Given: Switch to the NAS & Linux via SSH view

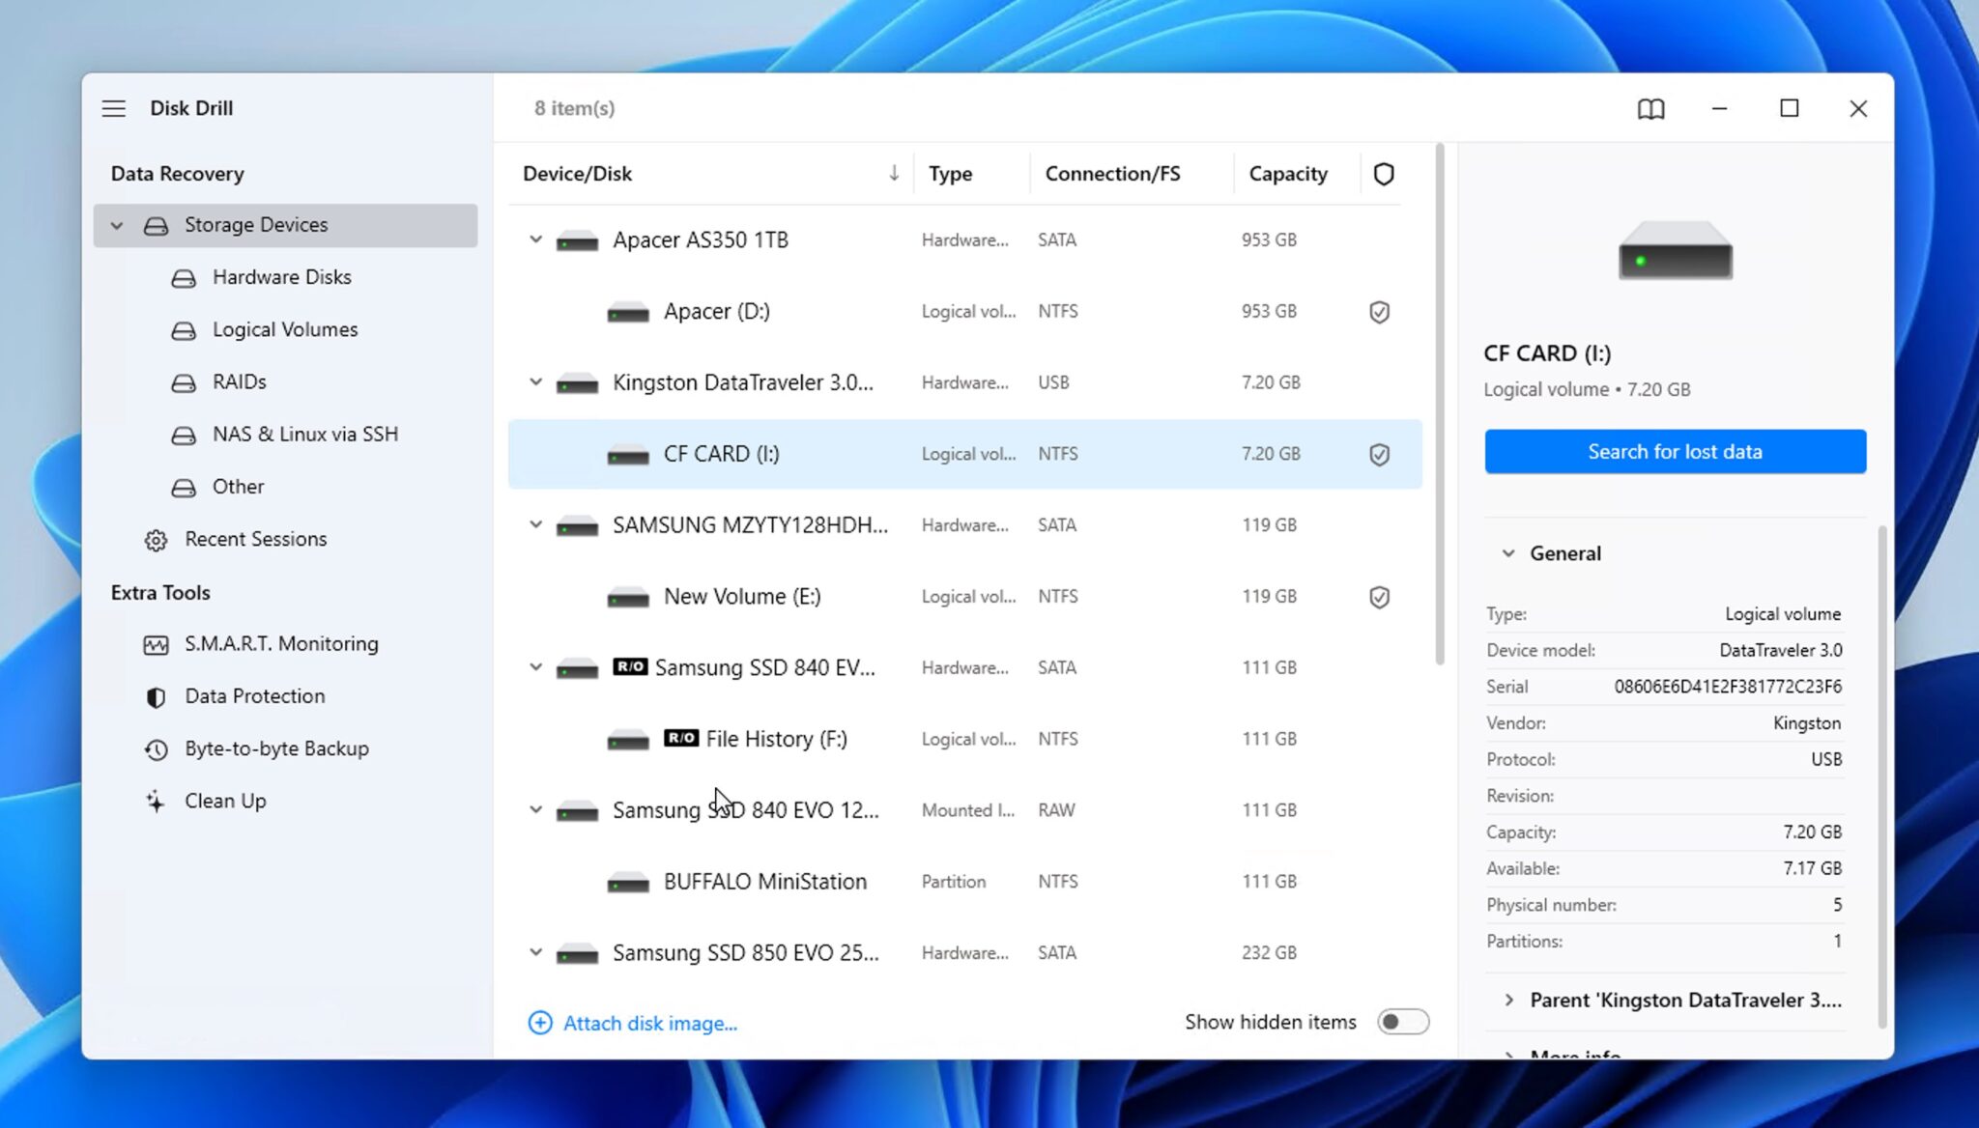Looking at the screenshot, I should pyautogui.click(x=304, y=434).
